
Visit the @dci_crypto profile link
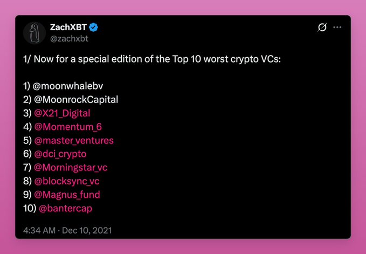point(60,154)
